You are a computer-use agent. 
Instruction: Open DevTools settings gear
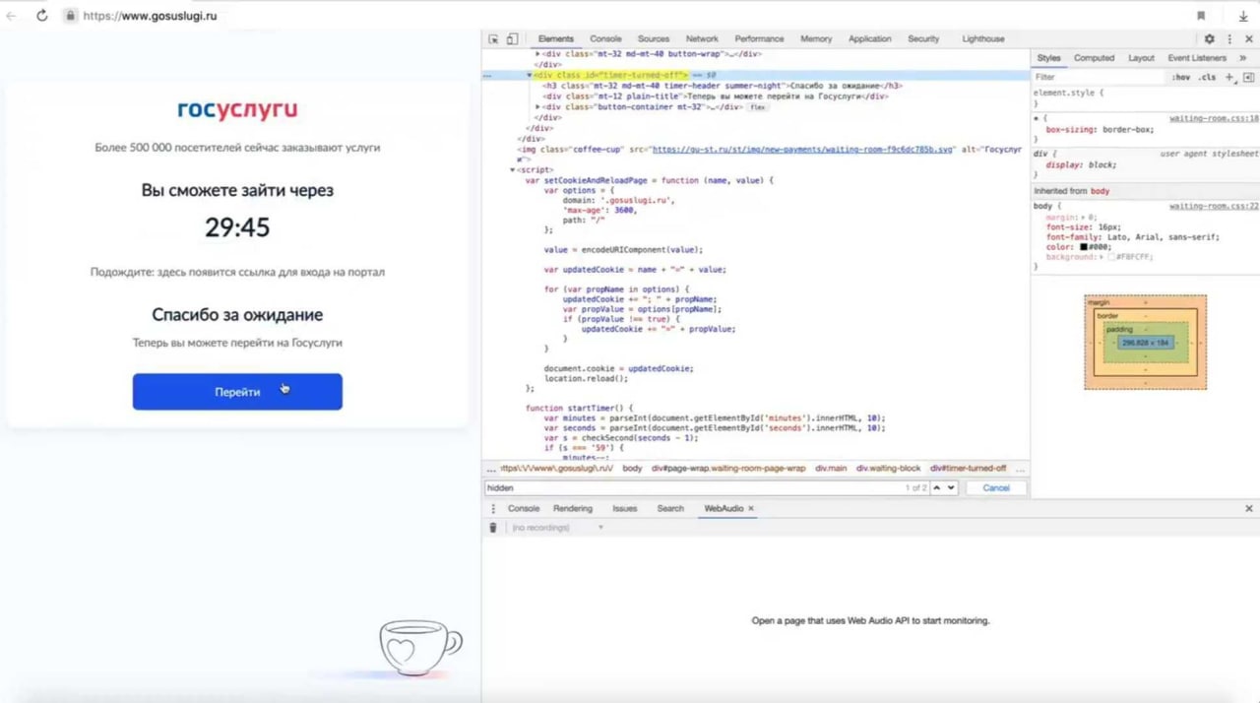tap(1210, 39)
